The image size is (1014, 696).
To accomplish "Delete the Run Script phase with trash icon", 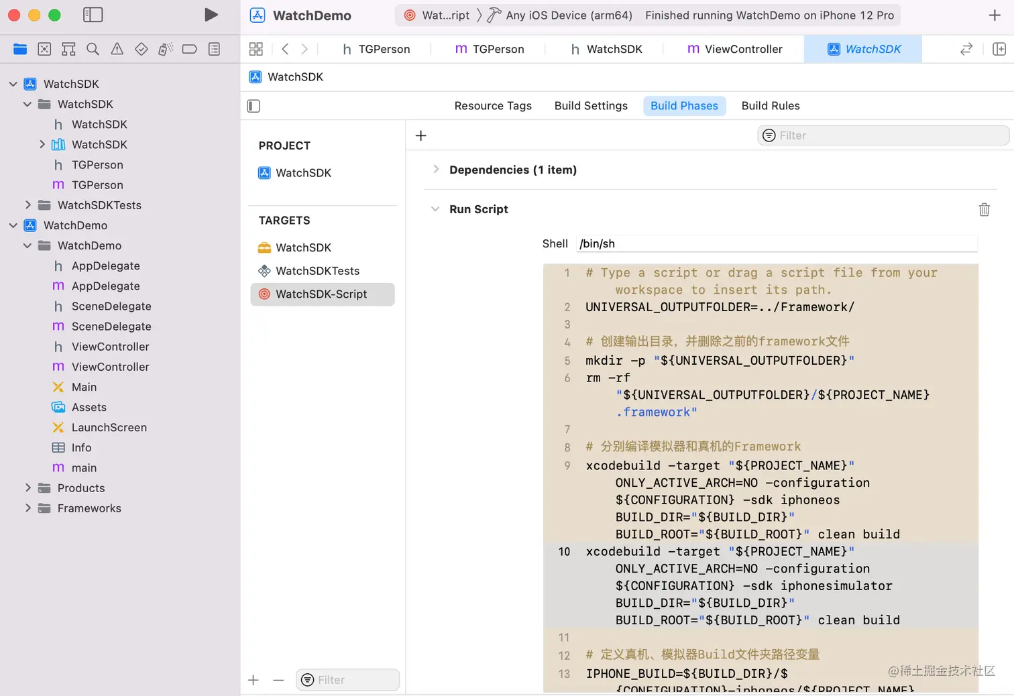I will click(x=984, y=209).
